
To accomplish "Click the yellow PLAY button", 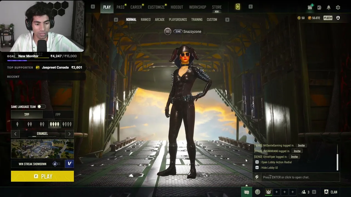I will [43, 176].
